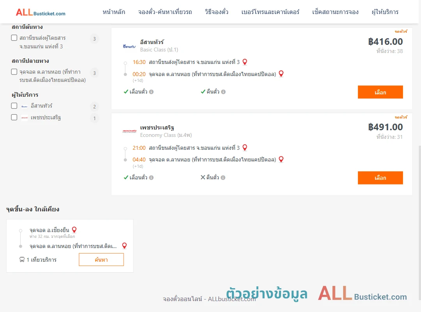Image resolution: width=421 pixels, height=312 pixels.
Task: Click the รถทัวร์ tag on ฿416.00 card
Action: pyautogui.click(x=401, y=32)
